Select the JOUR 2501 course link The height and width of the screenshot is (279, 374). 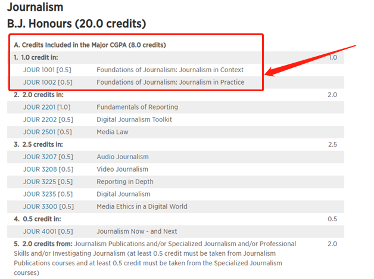tap(39, 132)
